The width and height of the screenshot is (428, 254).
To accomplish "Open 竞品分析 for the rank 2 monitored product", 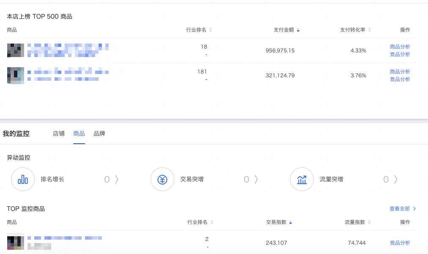I will pos(400,243).
